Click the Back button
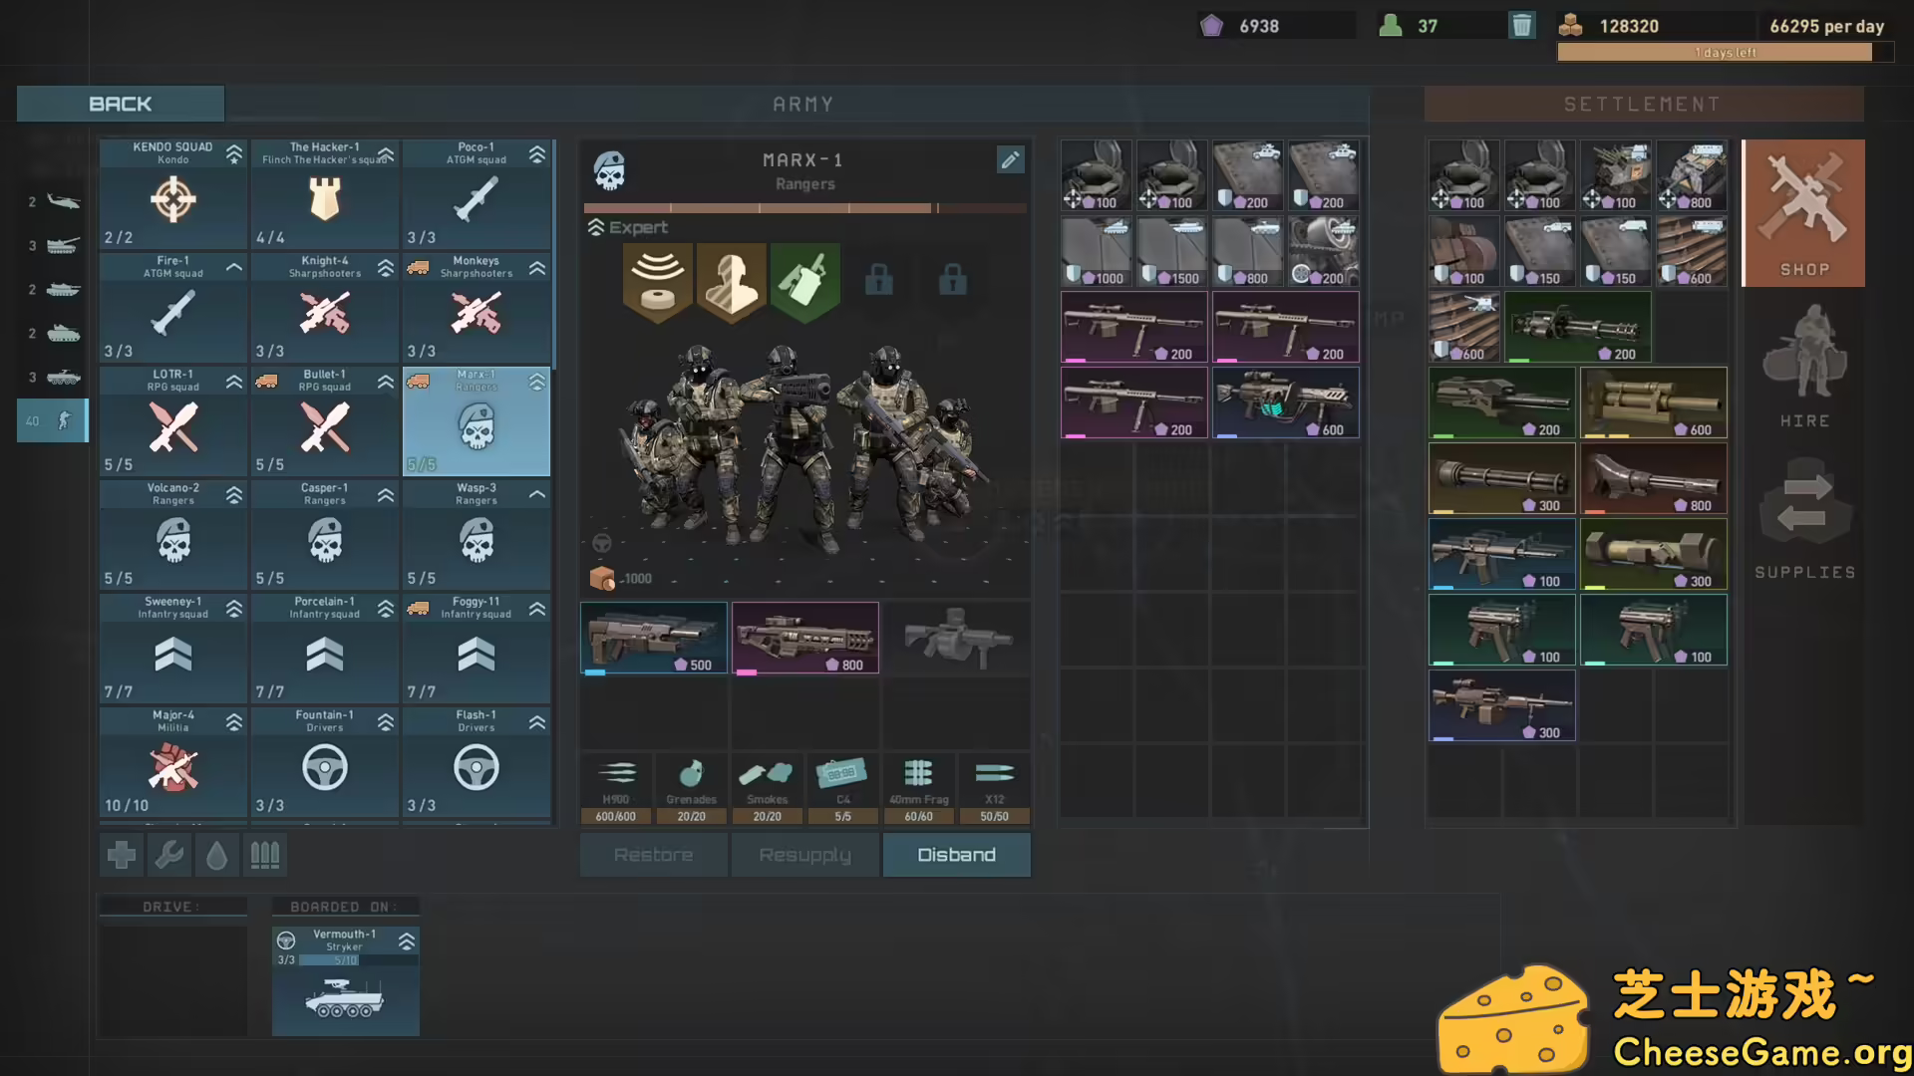The image size is (1914, 1076). click(121, 104)
